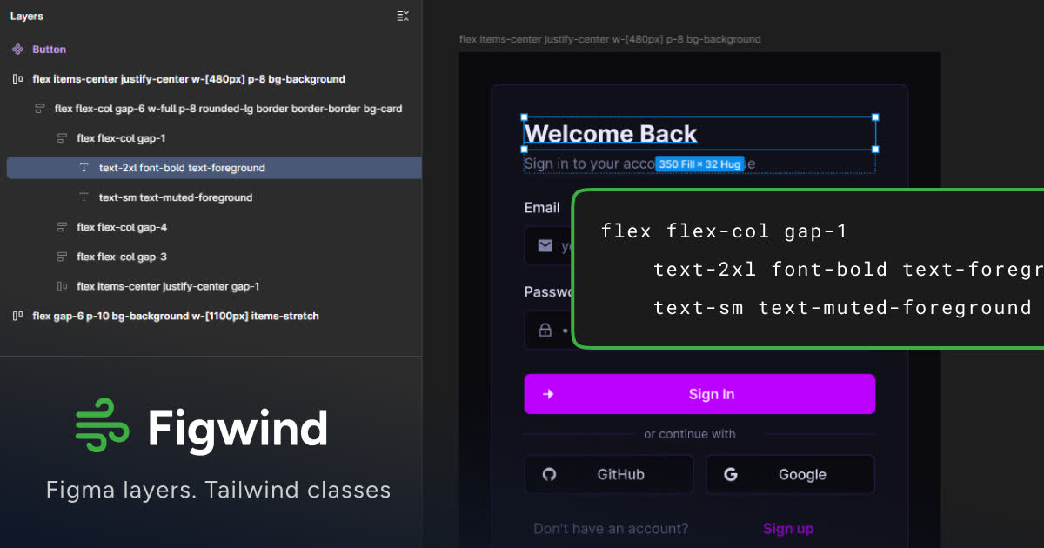Click the top-left selection handle of Welcome Back

point(525,117)
